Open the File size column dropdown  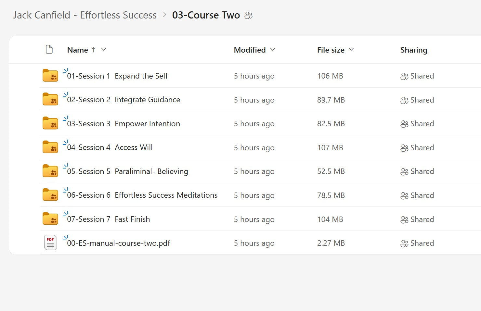click(x=351, y=50)
